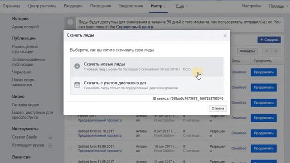Screen dimensions: 290x163
Task: Open the Справочный центр link
Action: [135, 27]
